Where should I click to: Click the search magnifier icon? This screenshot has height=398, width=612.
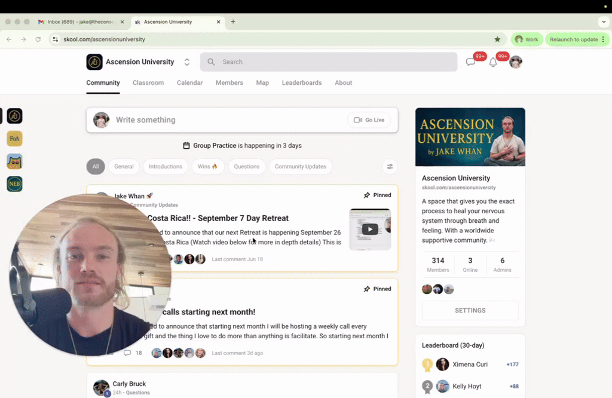(x=211, y=62)
